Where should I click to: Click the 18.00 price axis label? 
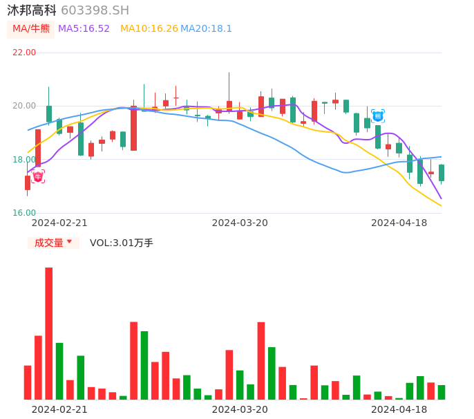[24, 160]
